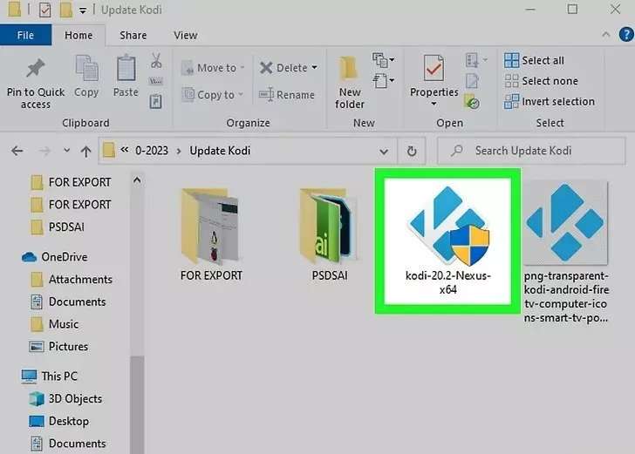Open Documents under This PC
The image size is (635, 454).
tap(68, 444)
